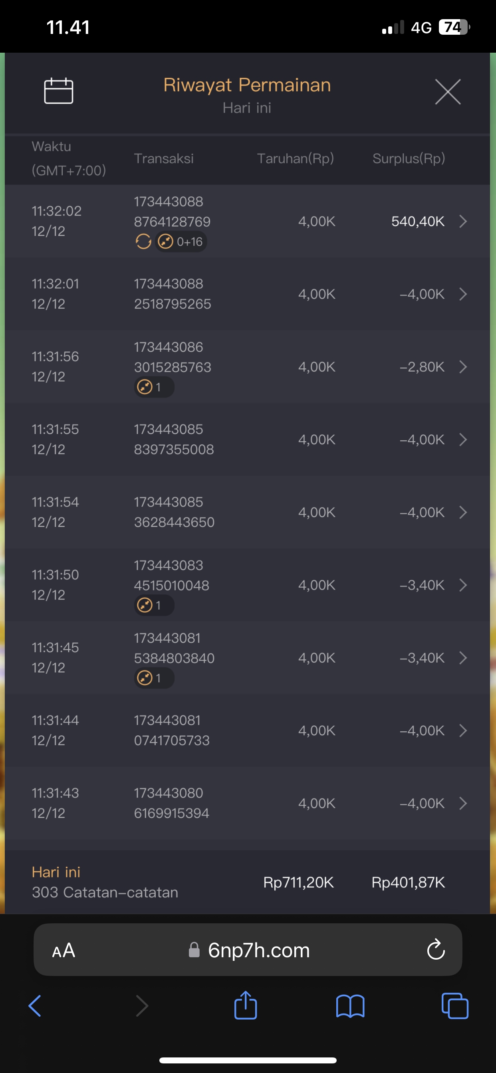Image resolution: width=496 pixels, height=1073 pixels.
Task: Tap the Hari ini summary label
Action: point(56,872)
